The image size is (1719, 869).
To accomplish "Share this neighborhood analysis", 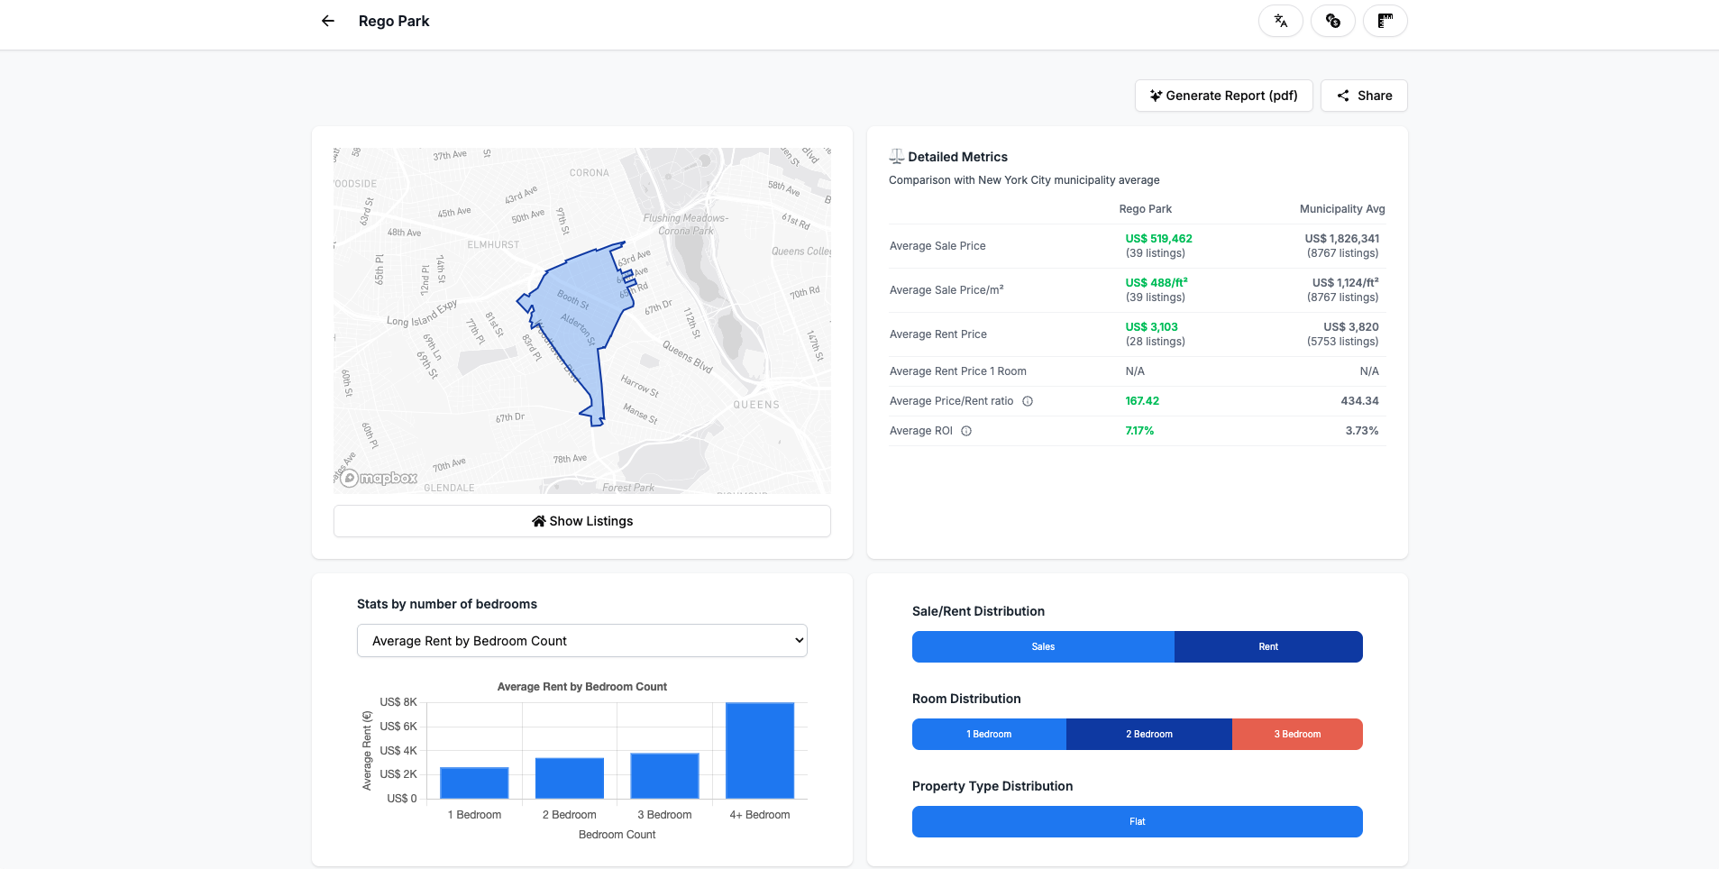I will (x=1363, y=96).
